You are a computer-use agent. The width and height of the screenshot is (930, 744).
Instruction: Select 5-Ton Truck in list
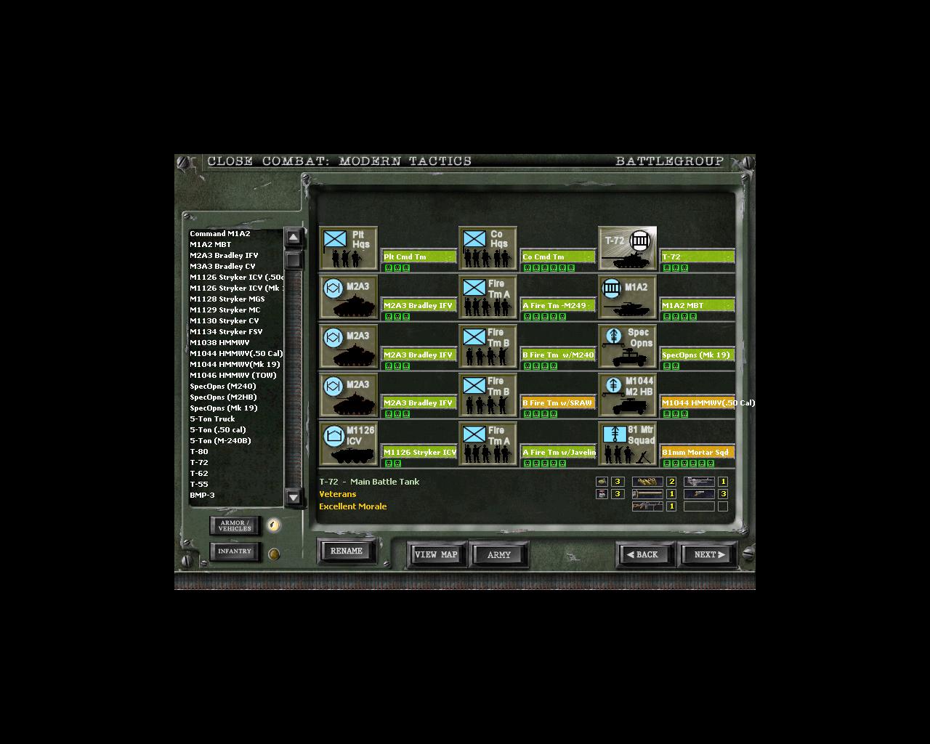[212, 418]
